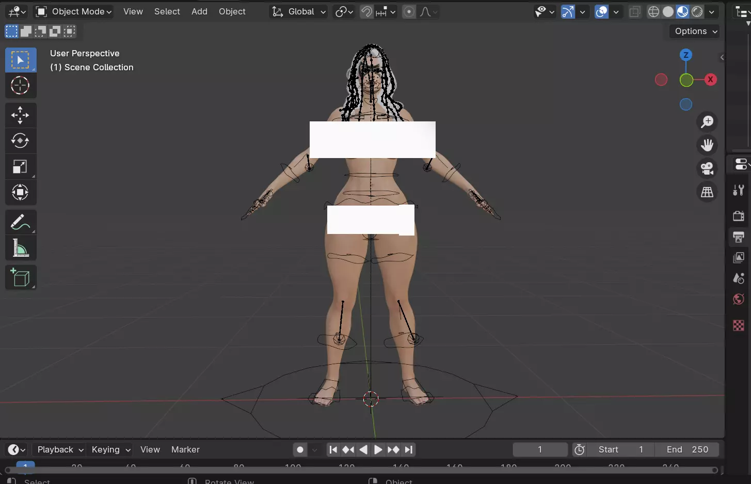The width and height of the screenshot is (751, 484).
Task: Toggle viewport gizmos visibility
Action: 568,11
